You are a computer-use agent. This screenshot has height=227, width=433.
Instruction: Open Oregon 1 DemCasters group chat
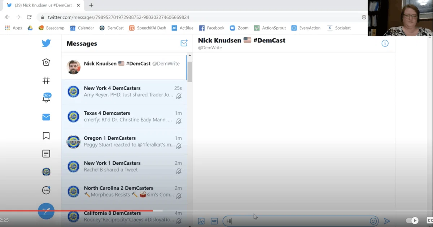pyautogui.click(x=124, y=142)
